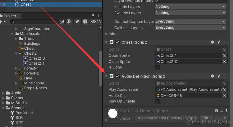Select the Chest sprite asset
Screen dimensions: 233x127
(x=29, y=49)
